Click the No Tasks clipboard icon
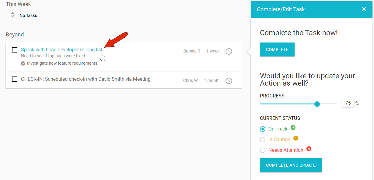 pos(12,15)
